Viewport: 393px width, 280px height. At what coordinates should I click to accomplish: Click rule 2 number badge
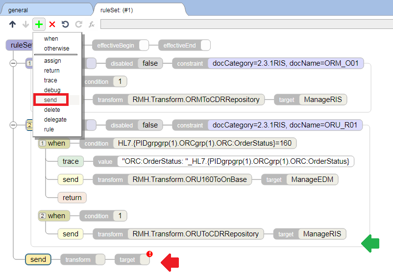pos(29,125)
